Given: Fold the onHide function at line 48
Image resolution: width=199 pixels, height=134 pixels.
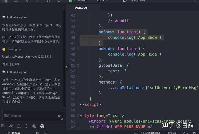Looking at the screenshot, I should pos(78,49).
